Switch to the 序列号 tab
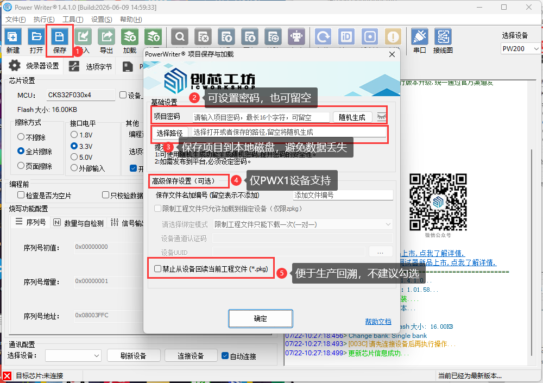The image size is (543, 383). (x=30, y=222)
